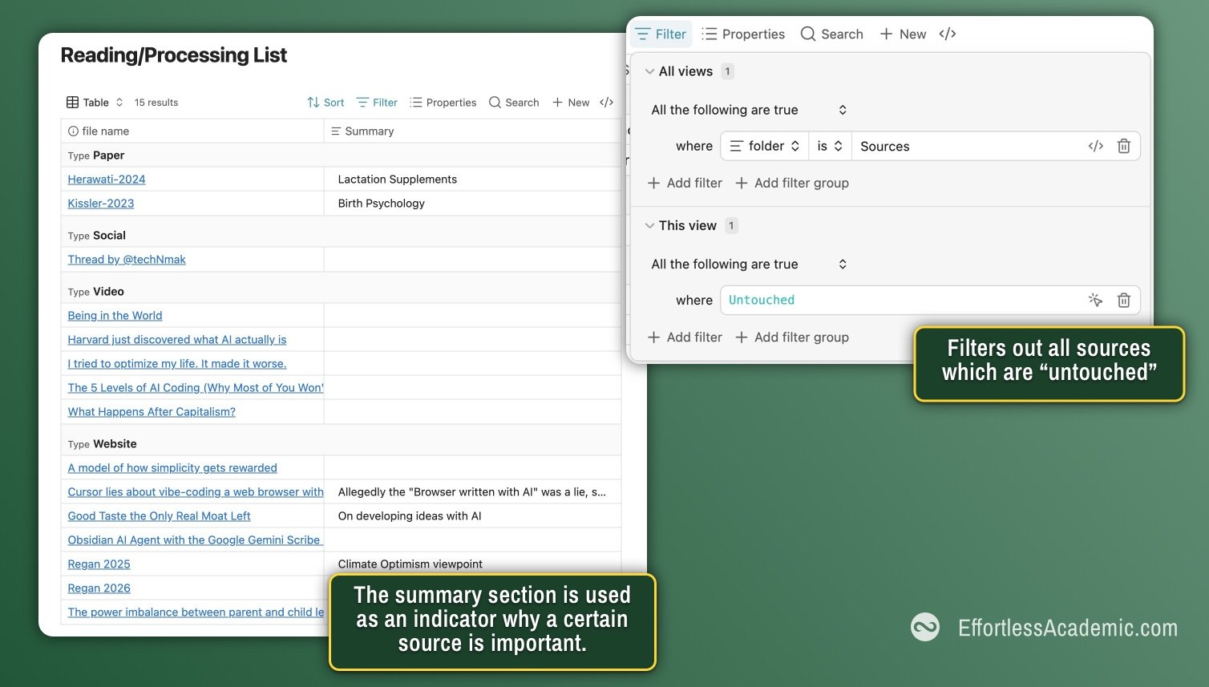Click the Birth Psychology summary cell
Screen dimensions: 1209x687
tap(473, 204)
